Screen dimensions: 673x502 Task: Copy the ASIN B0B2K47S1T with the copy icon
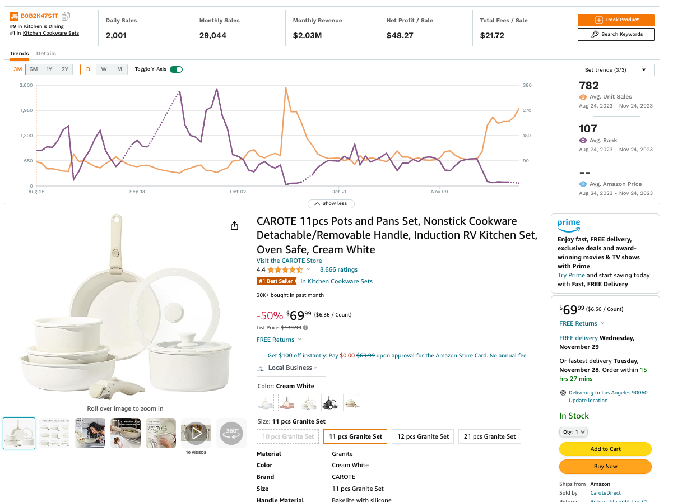pyautogui.click(x=66, y=16)
